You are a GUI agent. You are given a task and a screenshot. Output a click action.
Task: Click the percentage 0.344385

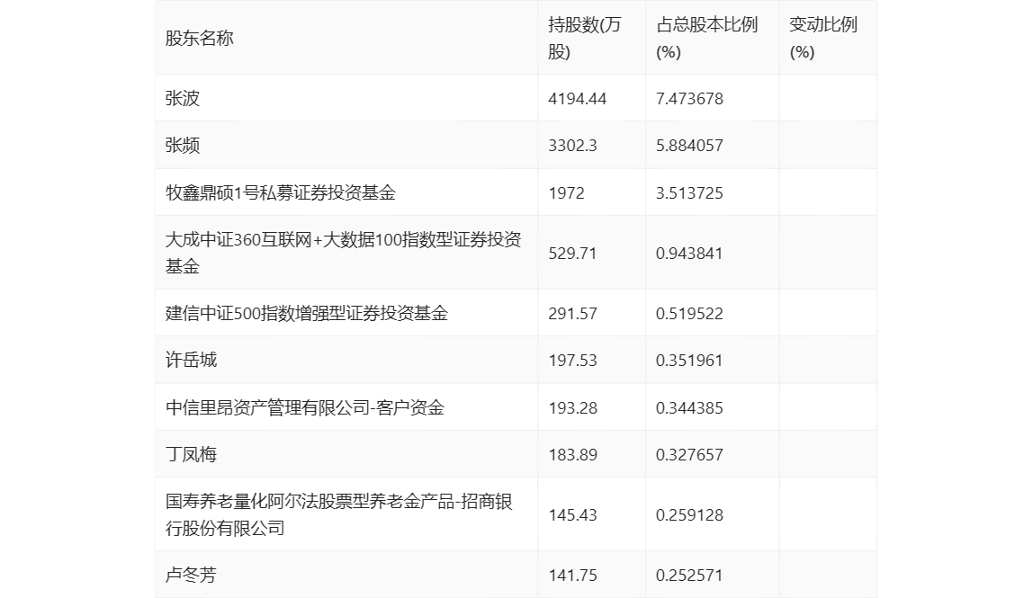click(689, 407)
